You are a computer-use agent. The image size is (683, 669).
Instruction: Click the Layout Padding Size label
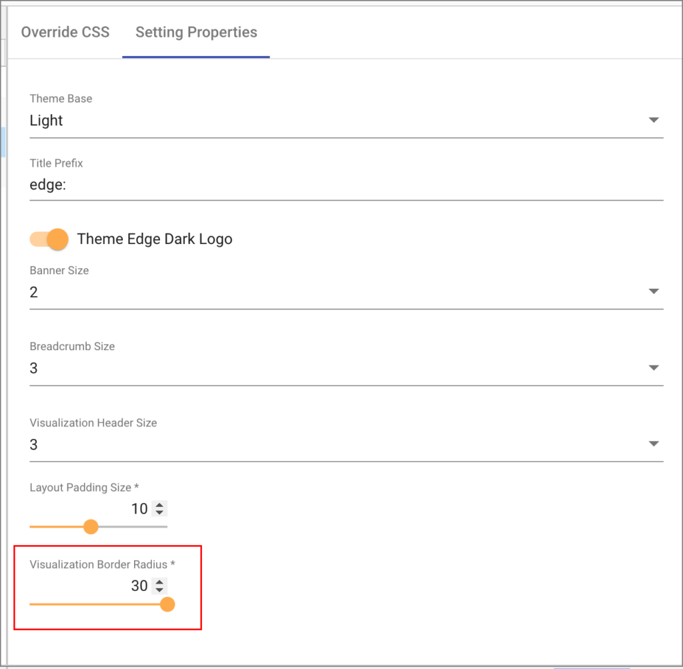pyautogui.click(x=84, y=488)
